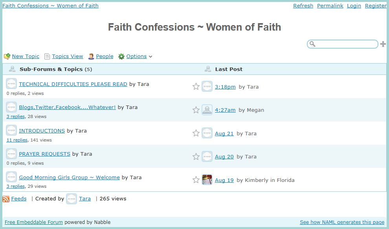Image resolution: width=389 pixels, height=229 pixels.
Task: Click Kimberly in Florida's avatar thumbnail
Action: [207, 180]
